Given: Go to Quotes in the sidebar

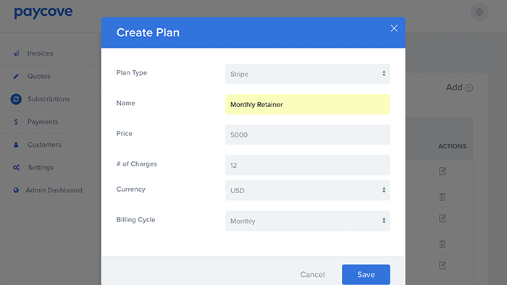Looking at the screenshot, I should [x=39, y=77].
